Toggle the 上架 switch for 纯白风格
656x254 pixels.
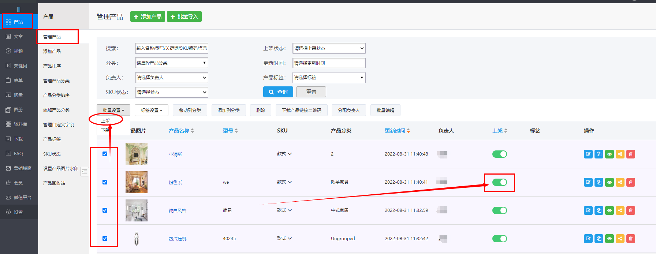(500, 210)
